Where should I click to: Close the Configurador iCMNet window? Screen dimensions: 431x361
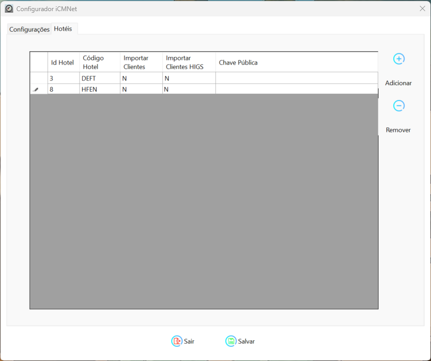point(423,9)
